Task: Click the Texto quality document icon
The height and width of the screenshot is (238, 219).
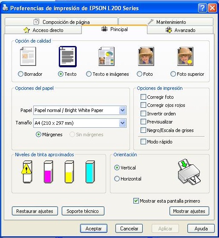Action: coord(68,57)
